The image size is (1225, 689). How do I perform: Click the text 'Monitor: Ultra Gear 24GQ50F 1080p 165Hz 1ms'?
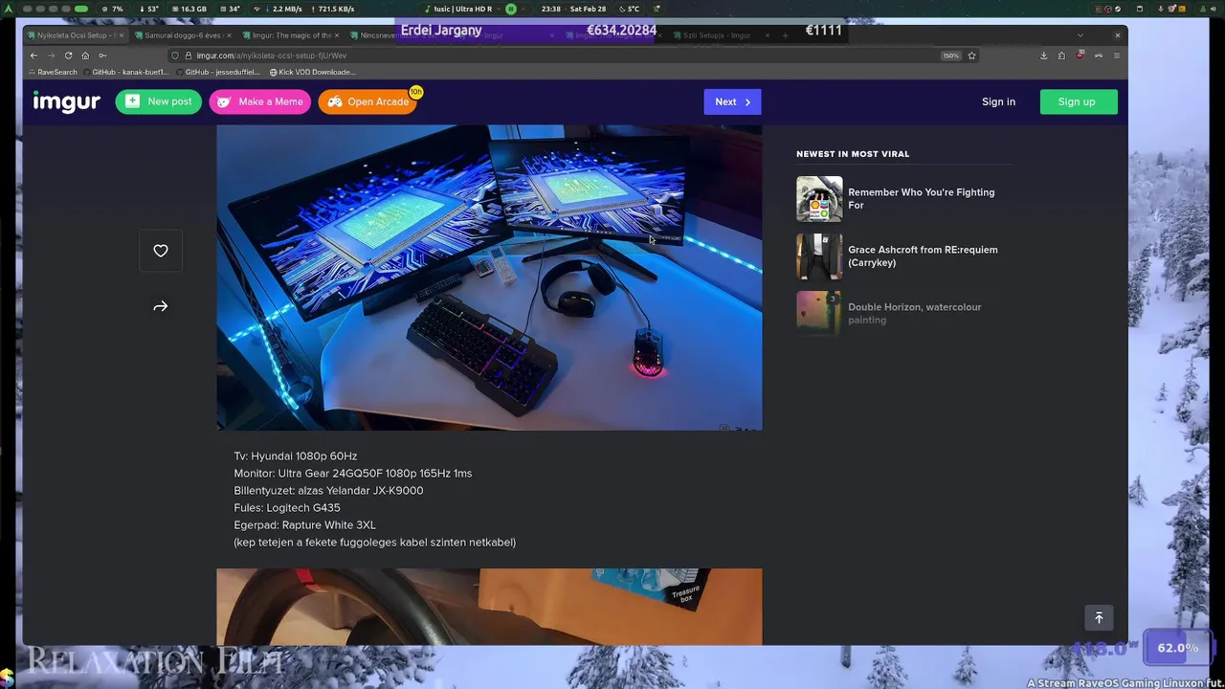tap(352, 474)
